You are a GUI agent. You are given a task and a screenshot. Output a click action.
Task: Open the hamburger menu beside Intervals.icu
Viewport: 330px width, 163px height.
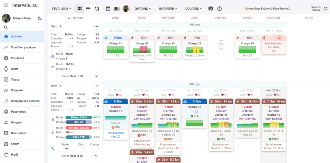(x=6, y=5)
